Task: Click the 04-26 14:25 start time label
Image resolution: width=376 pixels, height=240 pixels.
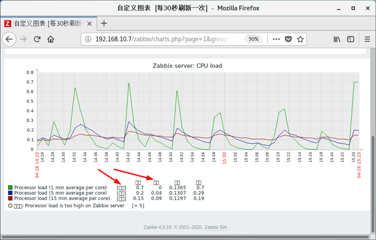Action: pyautogui.click(x=37, y=165)
